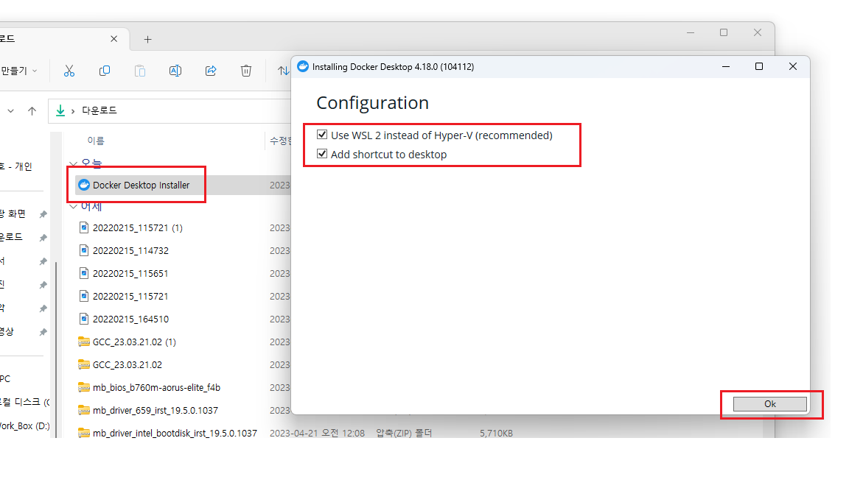
Task: Select mb_driver_659_irst_19.5.0.1037 zip
Action: [x=156, y=411]
